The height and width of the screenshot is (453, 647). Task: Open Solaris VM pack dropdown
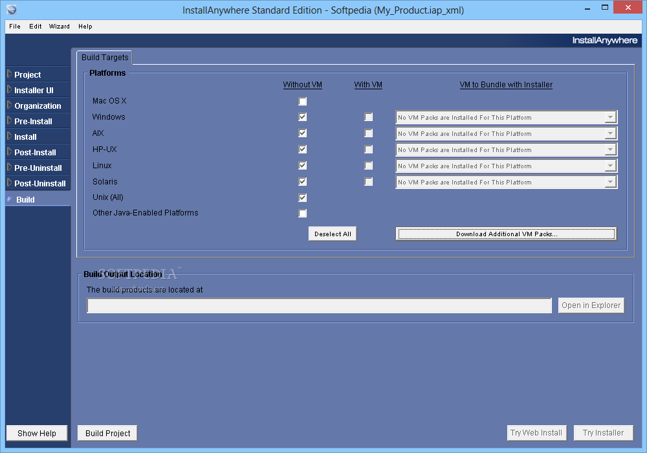(506, 182)
